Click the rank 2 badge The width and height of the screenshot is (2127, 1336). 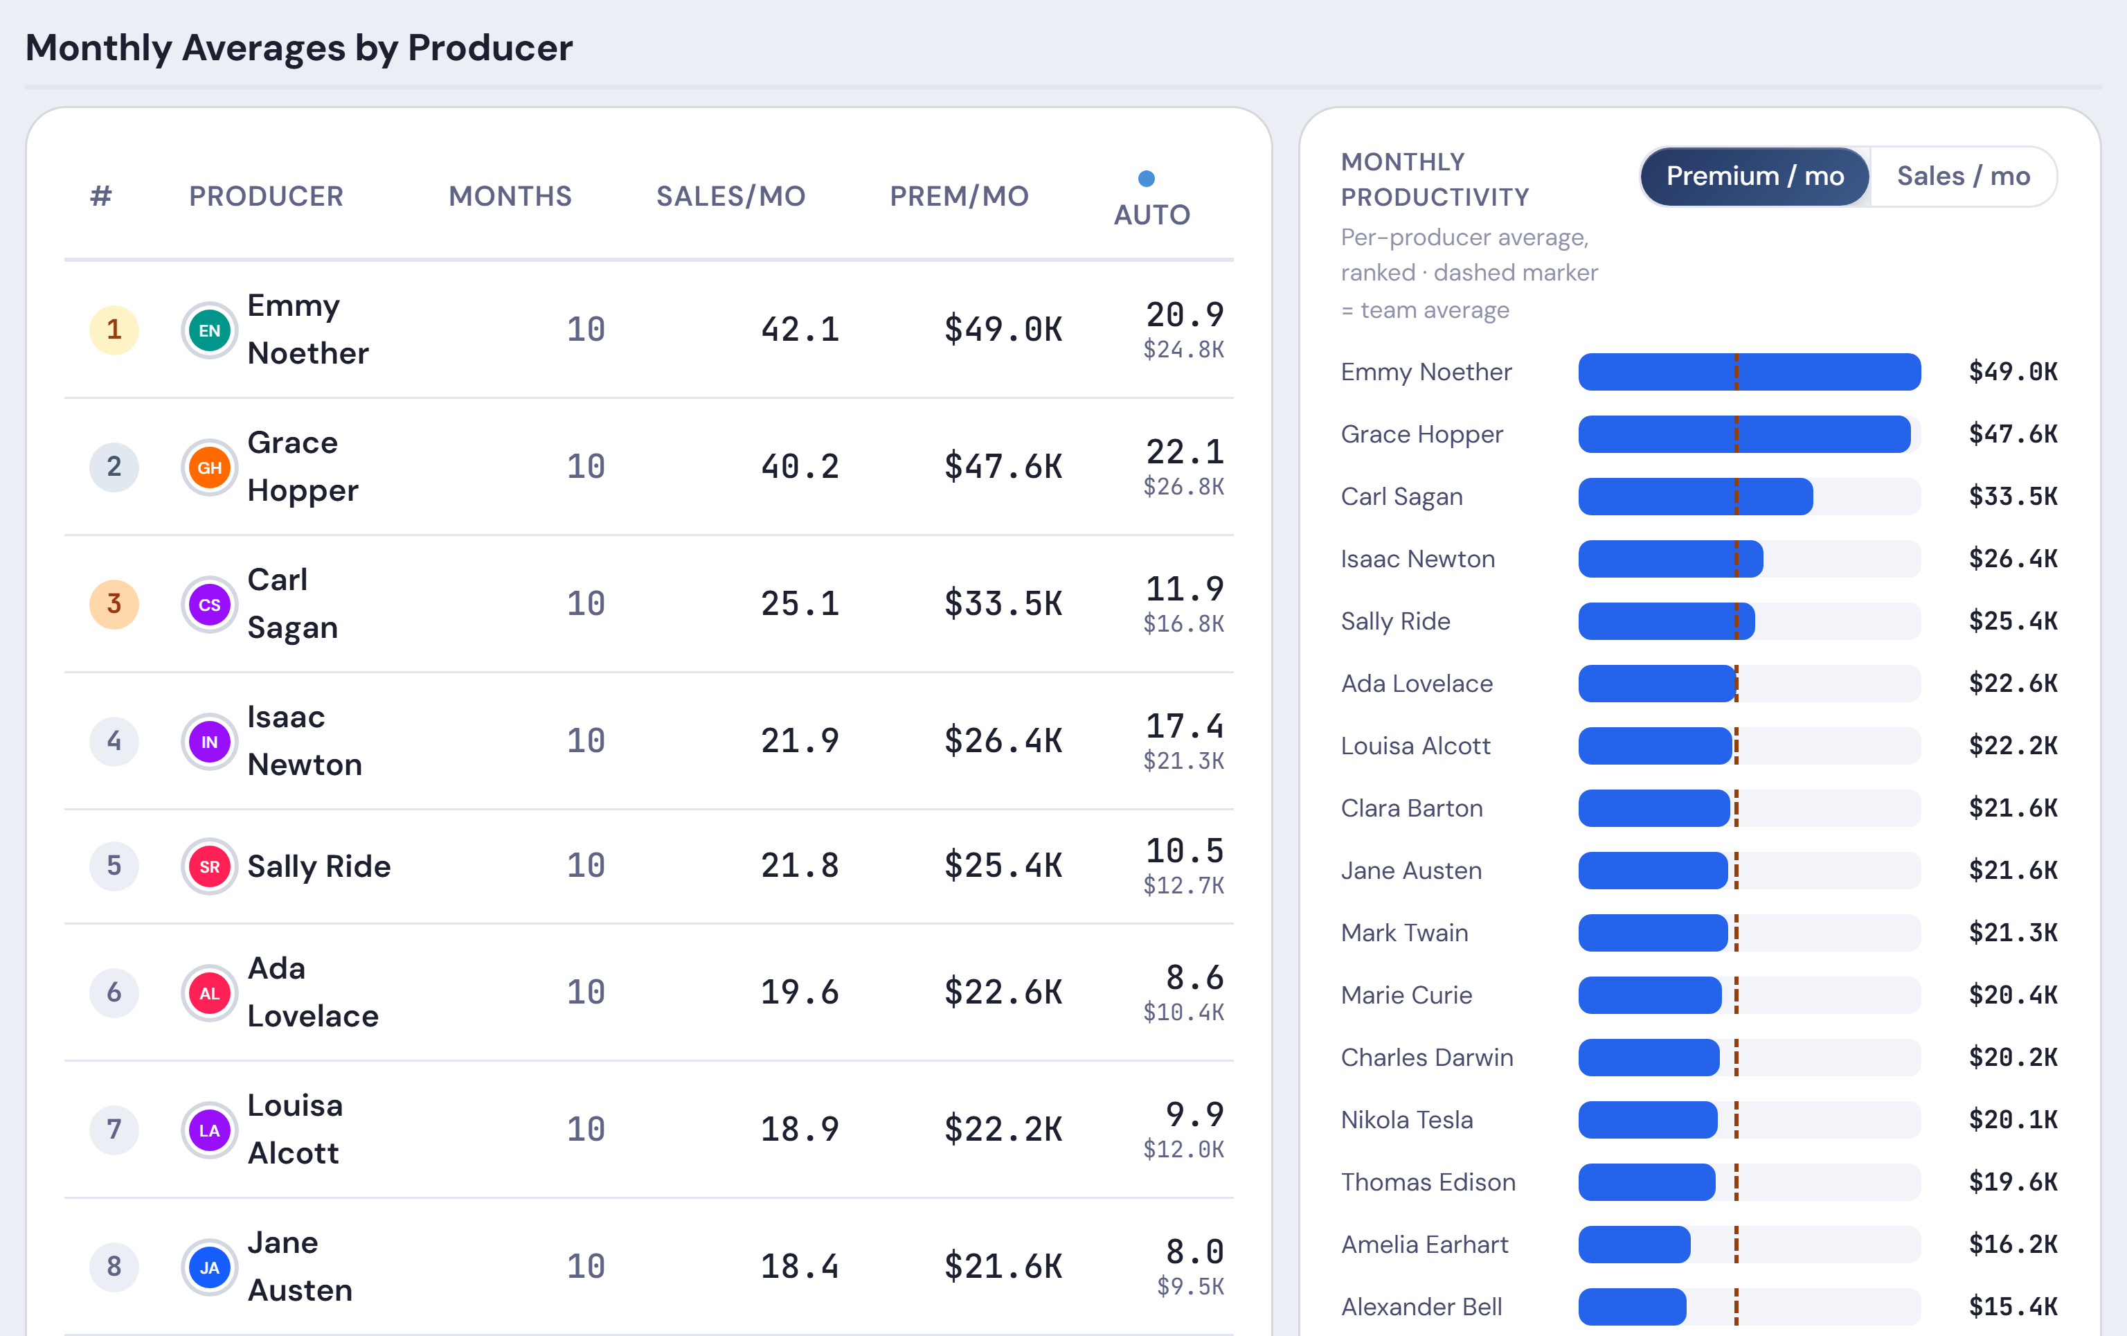[x=114, y=467]
